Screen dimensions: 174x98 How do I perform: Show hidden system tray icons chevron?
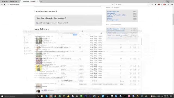click(150, 96)
